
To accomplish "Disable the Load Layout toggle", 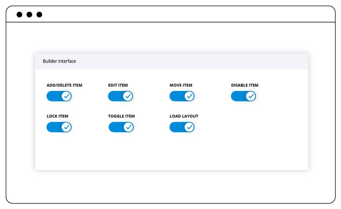I will coord(182,127).
